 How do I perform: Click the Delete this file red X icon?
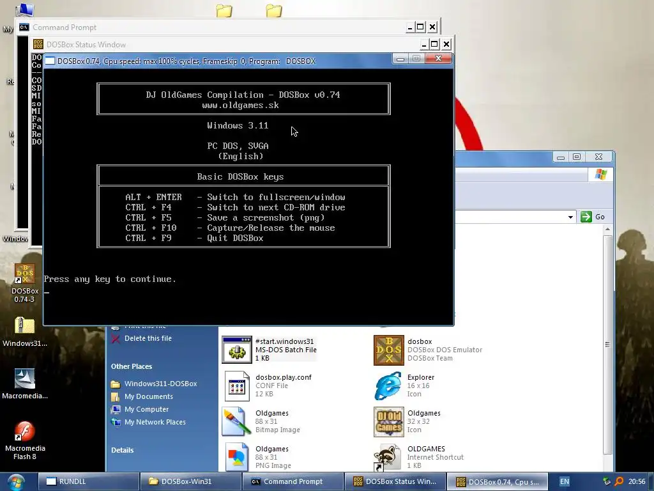tap(116, 339)
